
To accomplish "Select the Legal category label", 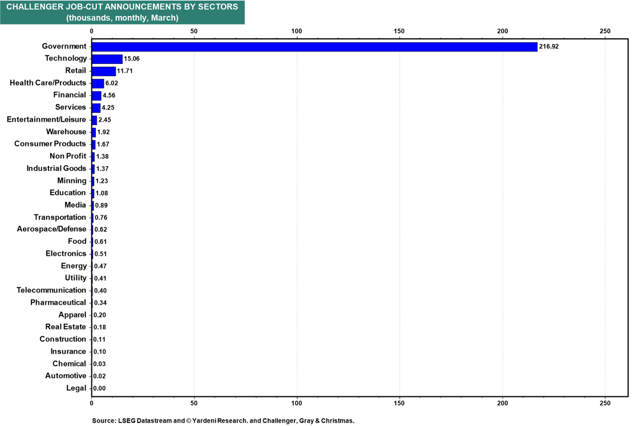I will click(x=76, y=388).
